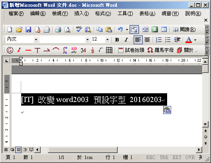Open the 表格(A) menu
211x163 pixels.
pyautogui.click(x=147, y=14)
